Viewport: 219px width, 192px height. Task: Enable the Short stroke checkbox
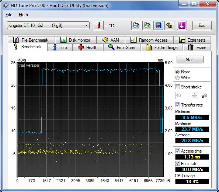tap(177, 87)
